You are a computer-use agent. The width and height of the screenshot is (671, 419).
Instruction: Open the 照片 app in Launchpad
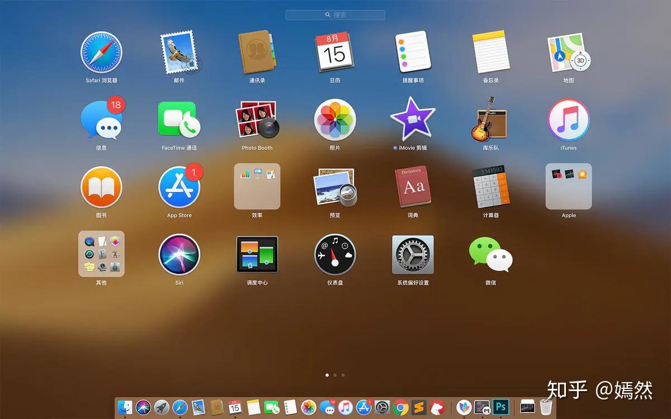[334, 120]
